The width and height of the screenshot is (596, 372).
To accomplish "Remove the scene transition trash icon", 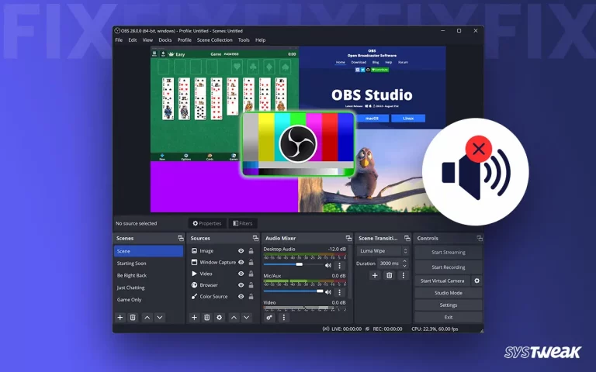I will click(x=390, y=275).
